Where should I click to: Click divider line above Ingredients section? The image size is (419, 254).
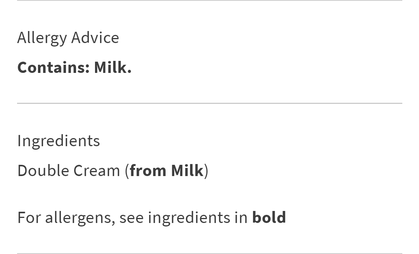point(209,103)
